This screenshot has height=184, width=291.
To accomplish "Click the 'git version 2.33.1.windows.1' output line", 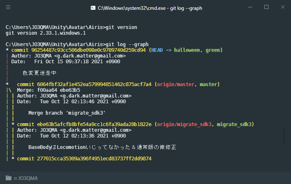I will tap(46, 33).
